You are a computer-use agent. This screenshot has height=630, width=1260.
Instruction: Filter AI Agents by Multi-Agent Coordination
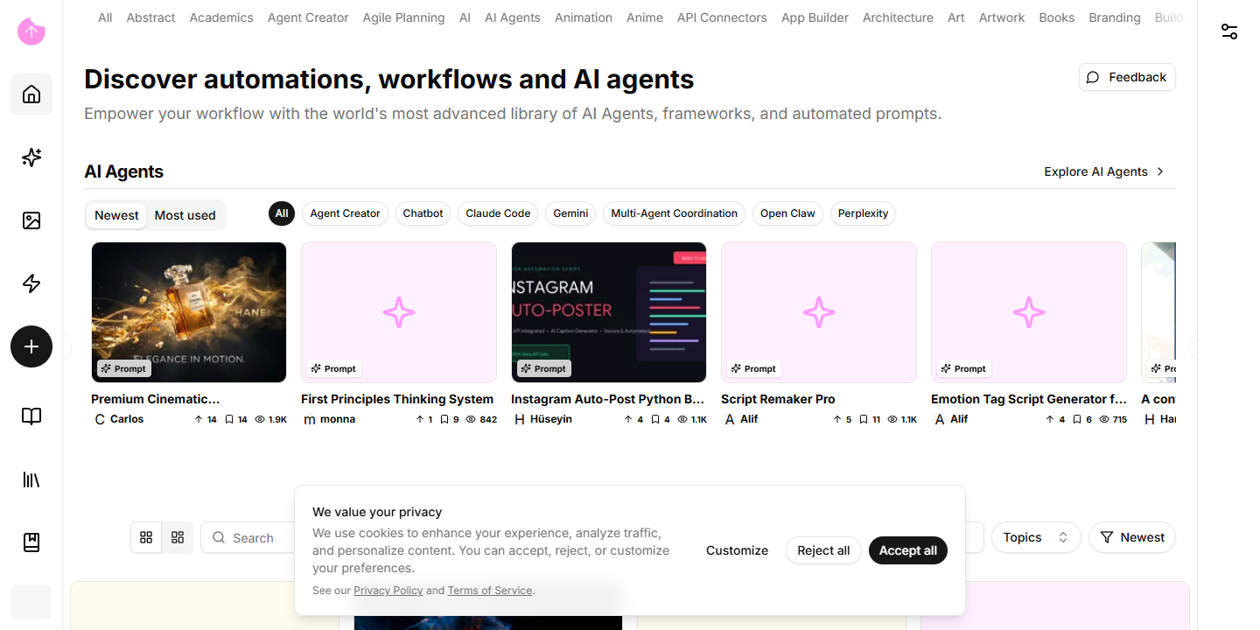click(674, 213)
